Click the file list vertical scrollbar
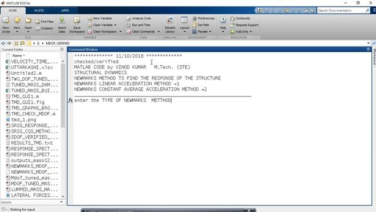Screen dimensions: 376x212 click(63, 96)
